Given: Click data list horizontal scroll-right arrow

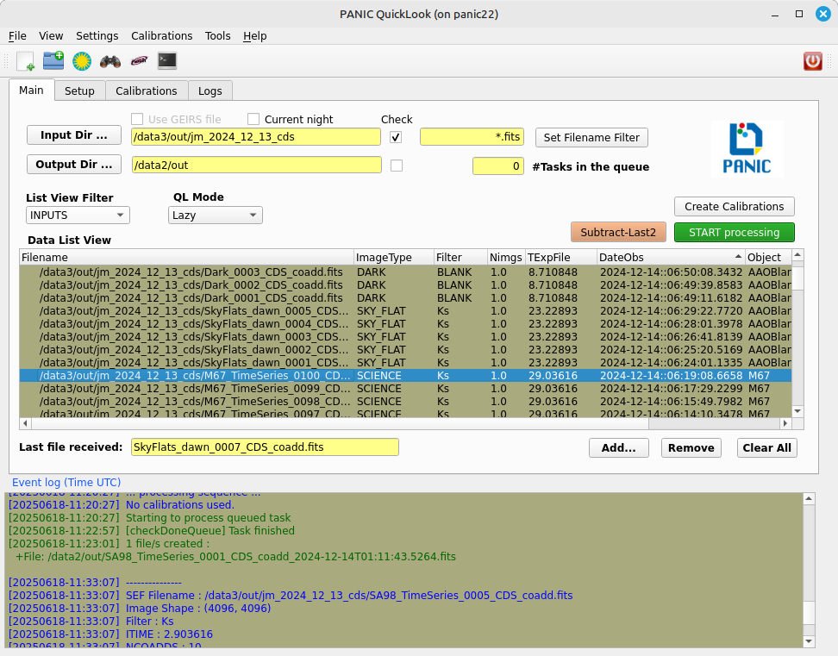Looking at the screenshot, I should pyautogui.click(x=785, y=423).
